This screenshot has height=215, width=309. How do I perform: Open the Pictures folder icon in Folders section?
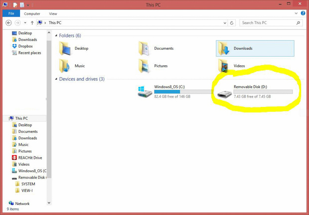pos(144,66)
